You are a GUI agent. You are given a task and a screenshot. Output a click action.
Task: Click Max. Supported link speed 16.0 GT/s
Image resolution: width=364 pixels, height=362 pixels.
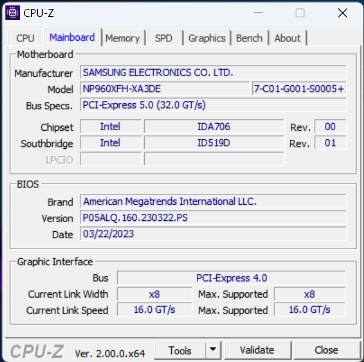point(310,310)
